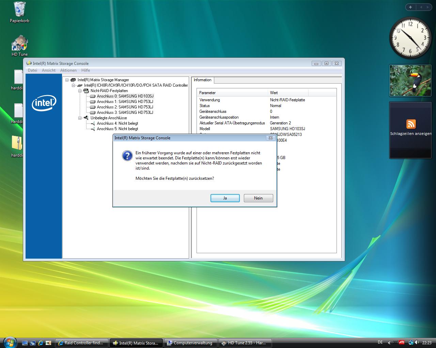Click the empty port icon for Anschluss 5
Viewport: 436px width, 348px height.
[x=93, y=129]
